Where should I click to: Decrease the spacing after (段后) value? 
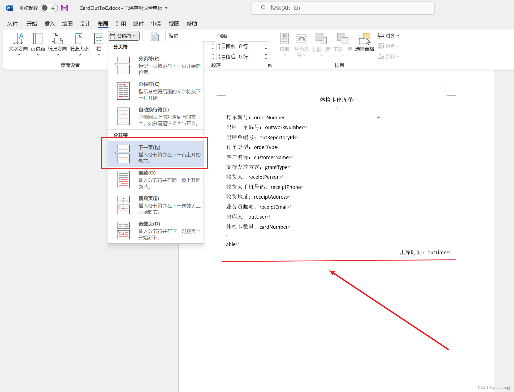click(x=266, y=59)
